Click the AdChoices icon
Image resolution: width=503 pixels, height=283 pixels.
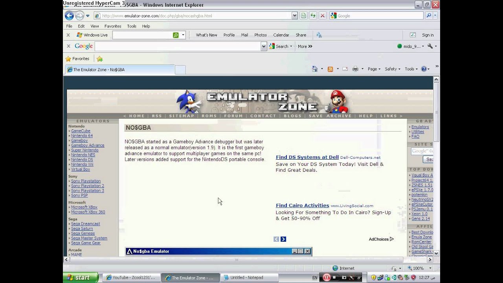point(391,239)
